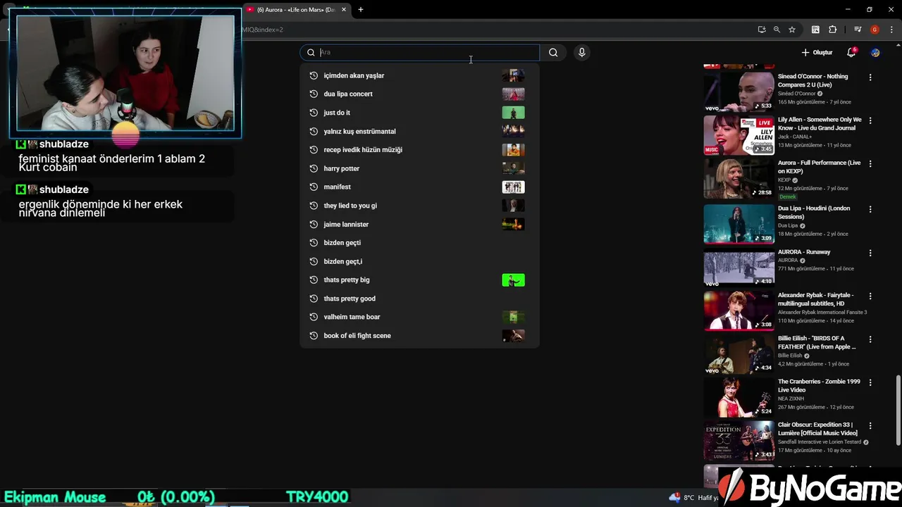The width and height of the screenshot is (902, 507).
Task: Pick 'thats pretty big' suggestion
Action: pos(419,280)
